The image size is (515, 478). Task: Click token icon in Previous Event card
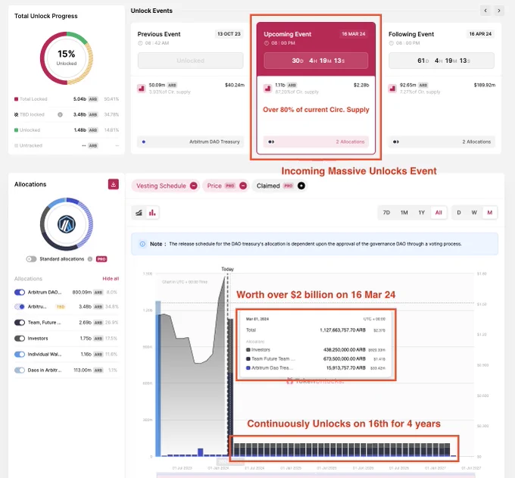coord(142,89)
